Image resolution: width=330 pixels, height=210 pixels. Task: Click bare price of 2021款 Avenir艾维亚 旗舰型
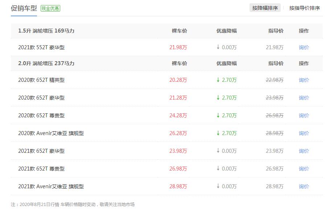coord(178,186)
